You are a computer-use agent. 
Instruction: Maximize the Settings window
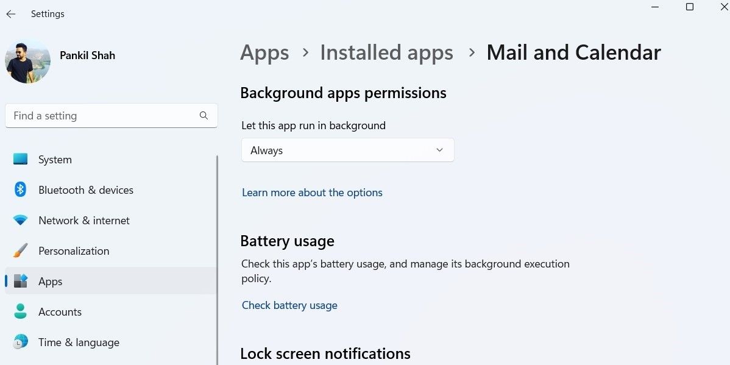coord(690,7)
